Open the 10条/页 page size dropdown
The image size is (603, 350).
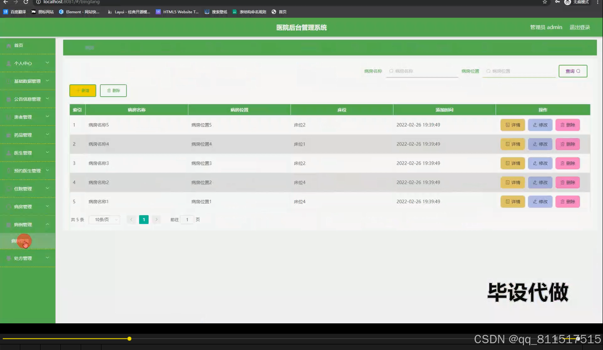click(x=105, y=220)
